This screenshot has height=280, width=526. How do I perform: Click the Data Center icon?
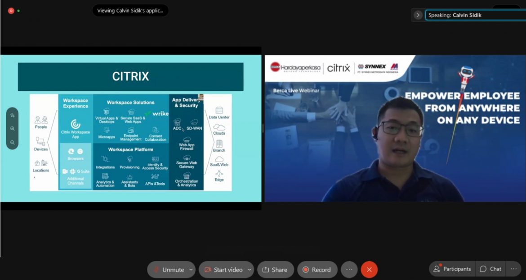[219, 110]
